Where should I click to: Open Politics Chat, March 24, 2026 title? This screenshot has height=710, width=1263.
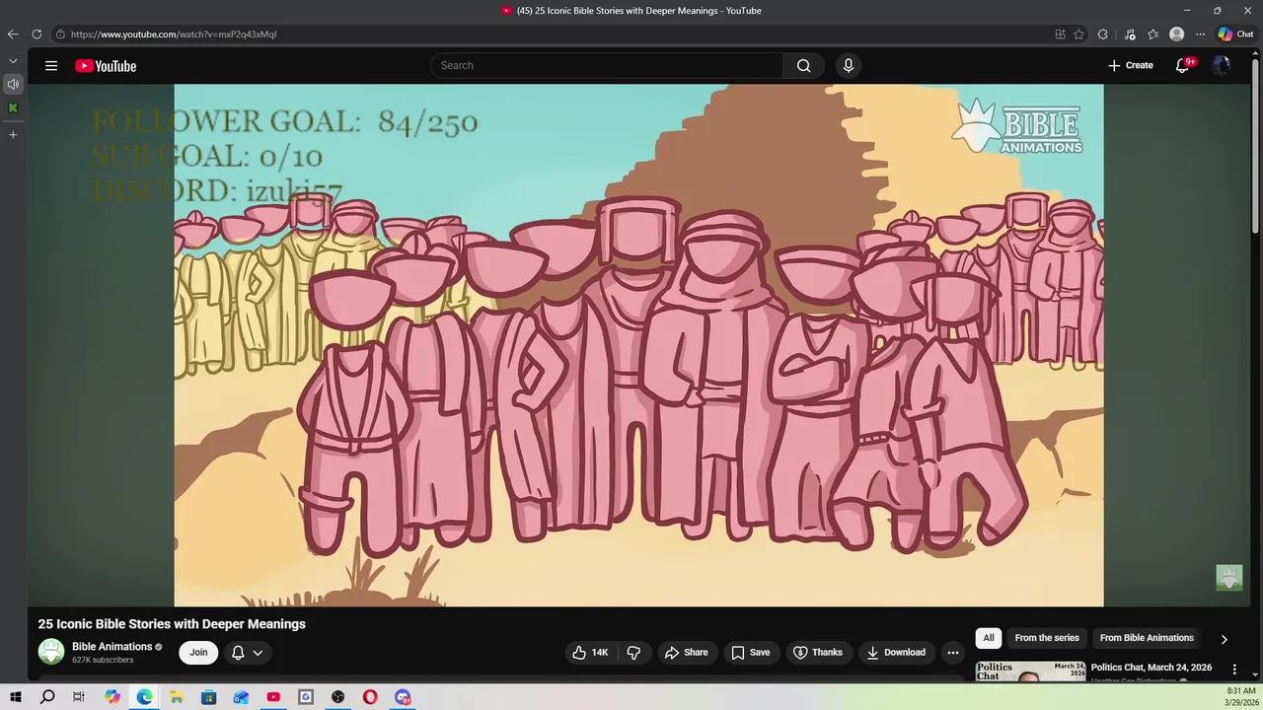tap(1152, 668)
